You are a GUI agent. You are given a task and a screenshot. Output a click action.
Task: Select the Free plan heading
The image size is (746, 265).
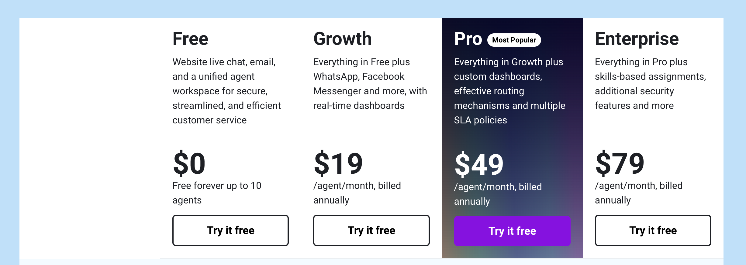pyautogui.click(x=190, y=39)
